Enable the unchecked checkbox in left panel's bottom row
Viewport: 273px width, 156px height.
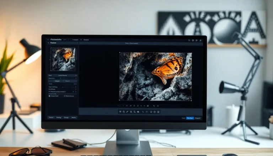click(64, 96)
